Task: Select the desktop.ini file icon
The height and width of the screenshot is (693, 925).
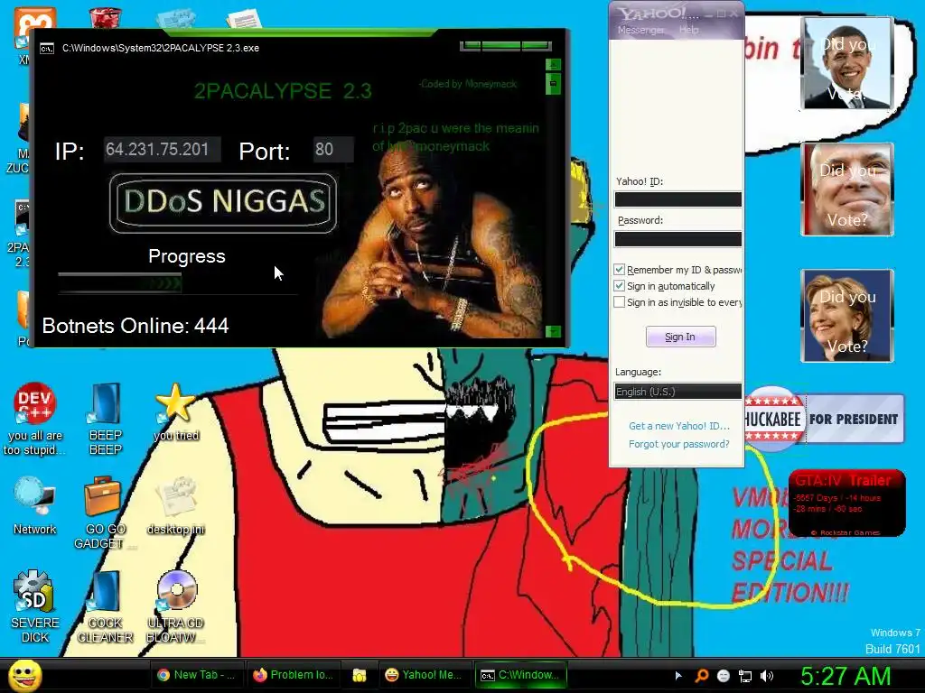Action: (176, 498)
